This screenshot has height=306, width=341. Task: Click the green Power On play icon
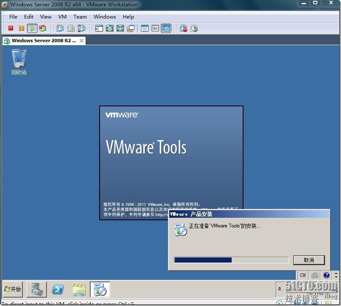(x=32, y=28)
